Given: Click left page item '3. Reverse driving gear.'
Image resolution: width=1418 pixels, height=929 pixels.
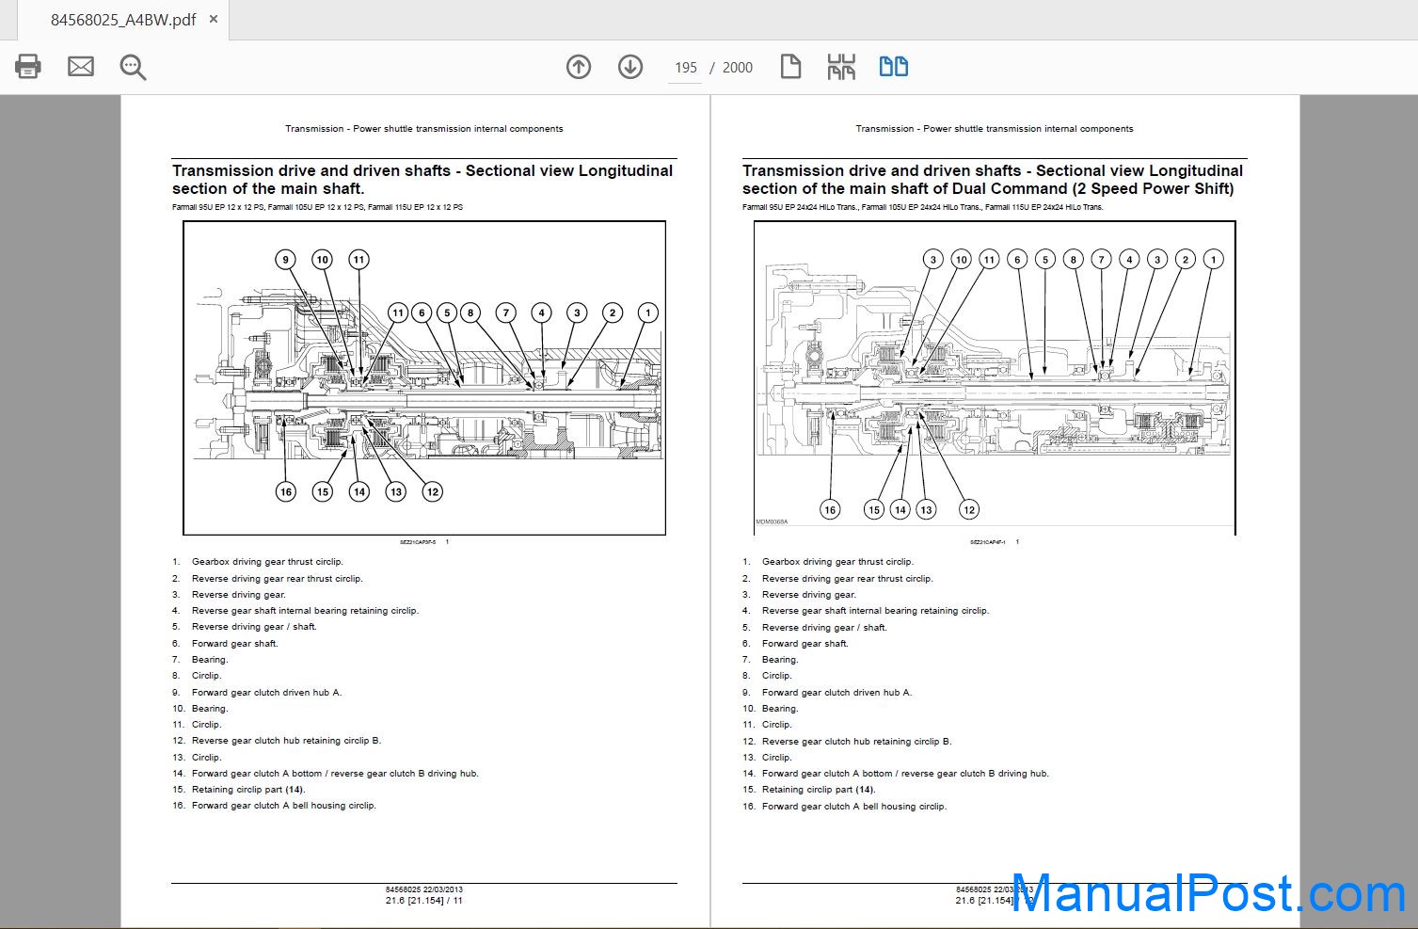Looking at the screenshot, I should 229,595.
